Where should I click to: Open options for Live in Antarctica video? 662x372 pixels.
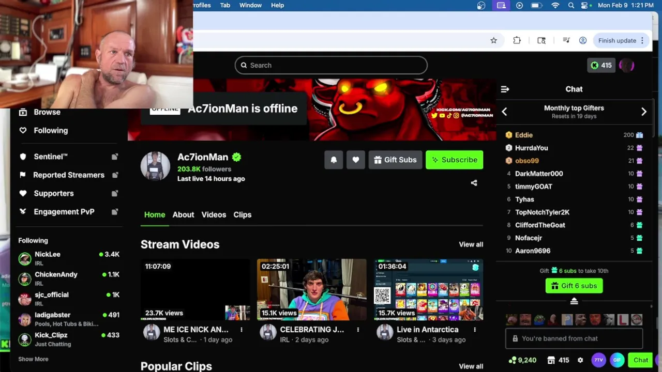[475, 330]
